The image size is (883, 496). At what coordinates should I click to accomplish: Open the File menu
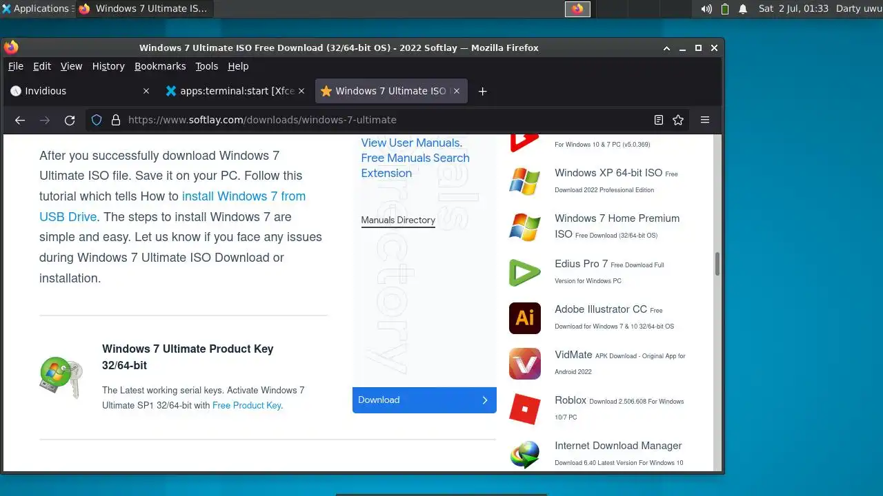pyautogui.click(x=16, y=66)
